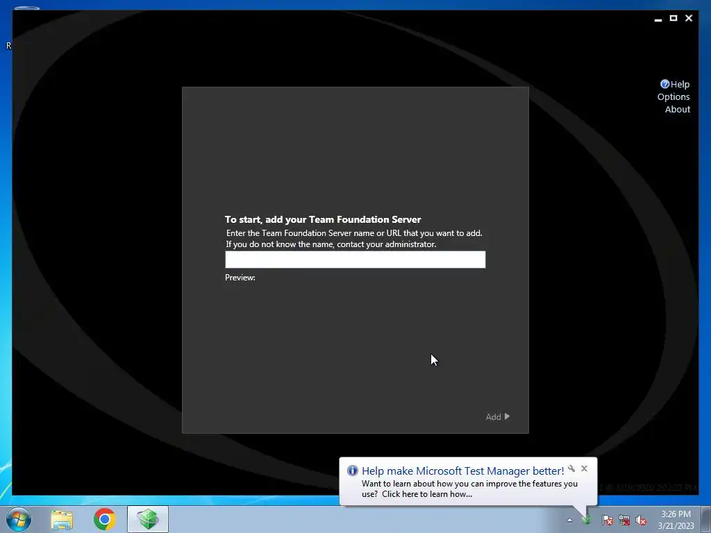Viewport: 711px width, 533px height.
Task: Click the blue question mark Help icon
Action: click(x=664, y=84)
